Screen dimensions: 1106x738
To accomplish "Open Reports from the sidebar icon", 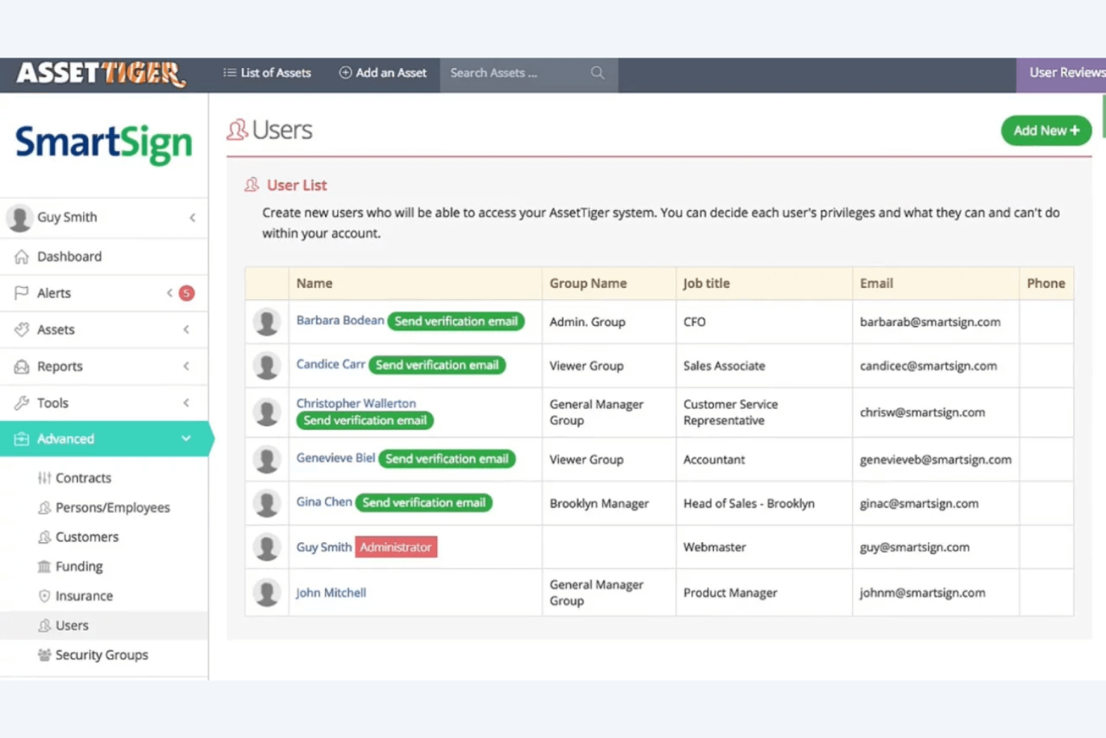I will click(x=21, y=366).
